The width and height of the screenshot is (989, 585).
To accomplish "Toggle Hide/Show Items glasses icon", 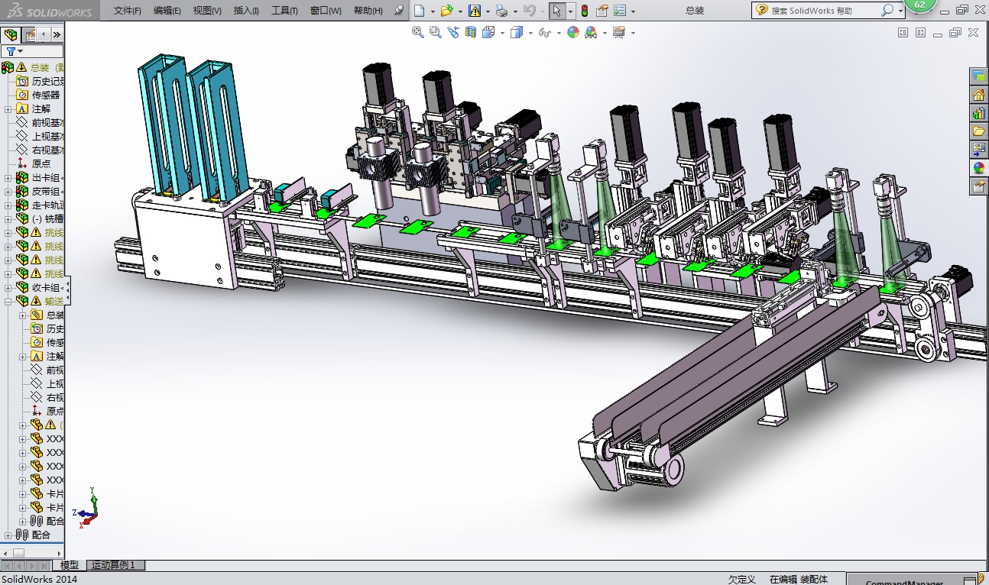I will tap(544, 32).
